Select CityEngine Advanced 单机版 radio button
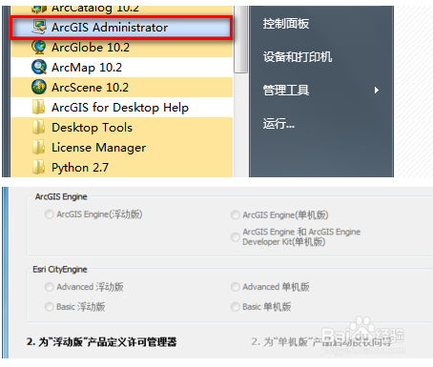The width and height of the screenshot is (433, 367). pos(236,287)
